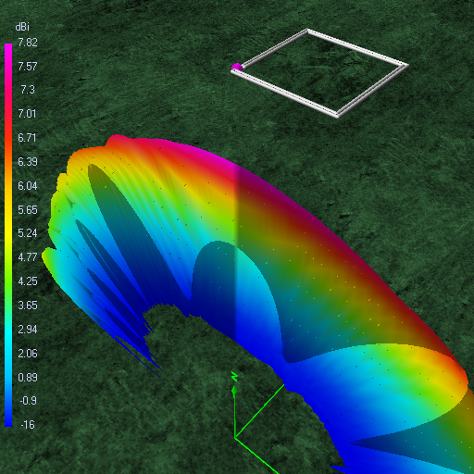Click the -0.9 legend value
This screenshot has width=474, height=474.
pos(28,401)
